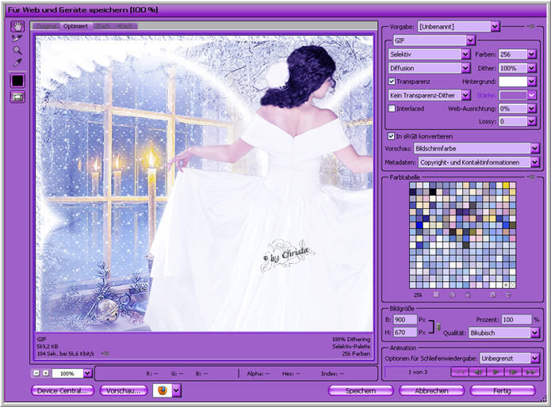Click the constrain proportions link icon
The image size is (551, 407).
pyautogui.click(x=438, y=326)
